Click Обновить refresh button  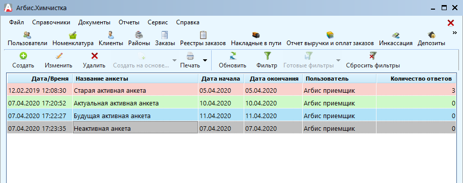[233, 60]
